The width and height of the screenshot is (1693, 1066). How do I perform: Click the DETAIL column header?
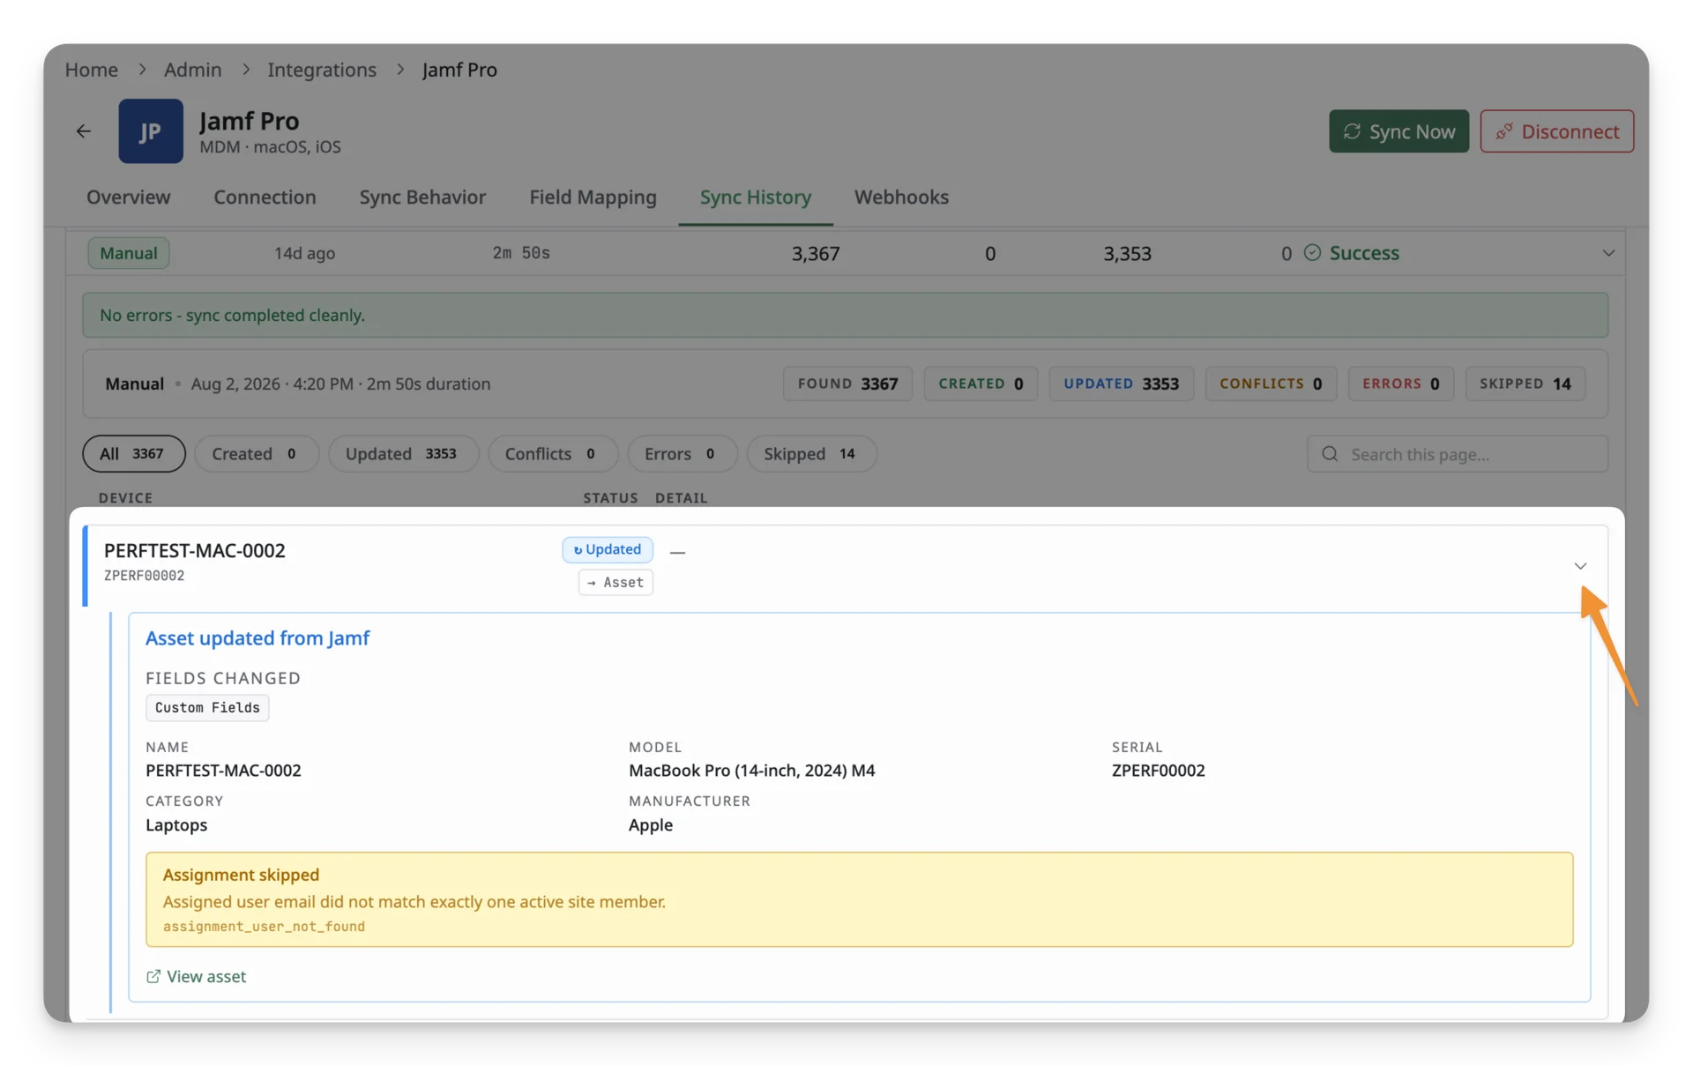(681, 498)
